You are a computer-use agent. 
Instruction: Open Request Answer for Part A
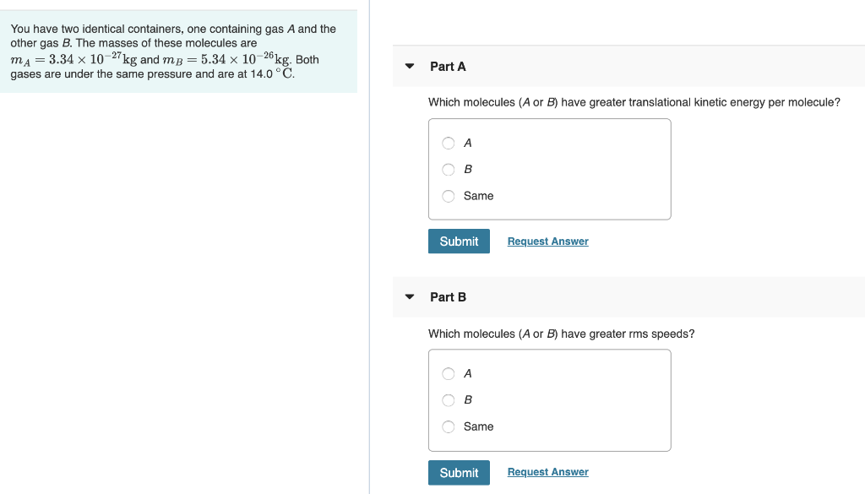tap(547, 241)
